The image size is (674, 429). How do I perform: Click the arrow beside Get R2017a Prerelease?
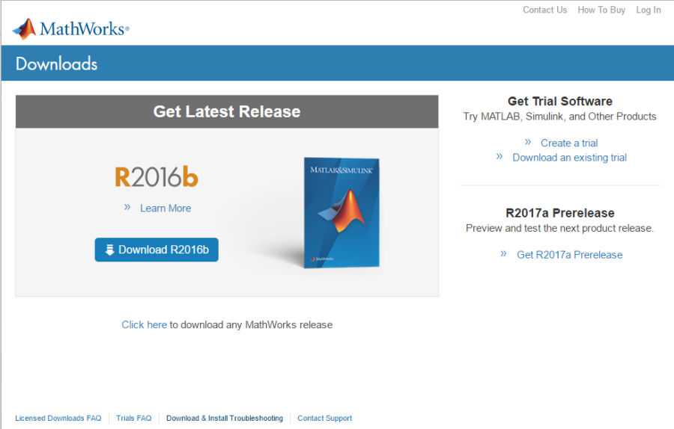503,254
